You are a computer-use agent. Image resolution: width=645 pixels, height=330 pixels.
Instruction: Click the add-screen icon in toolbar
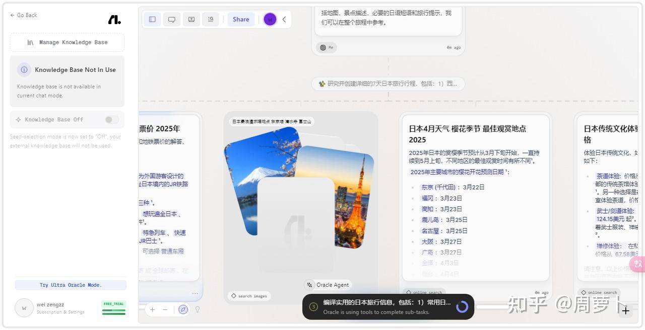tap(191, 19)
